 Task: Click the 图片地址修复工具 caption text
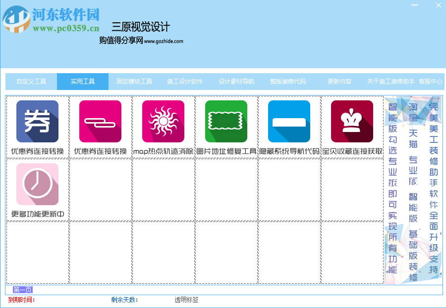[226, 151]
